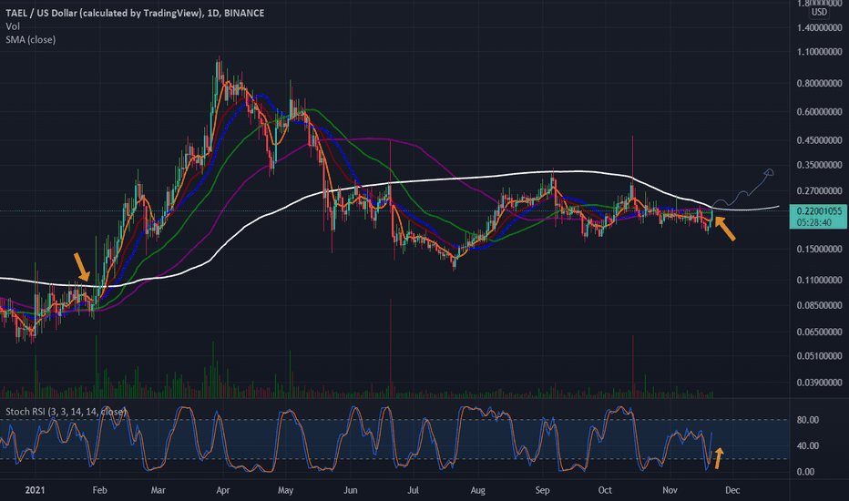The width and height of the screenshot is (849, 501).
Task: Click the 0.35000000 price axis label
Action: (x=819, y=165)
